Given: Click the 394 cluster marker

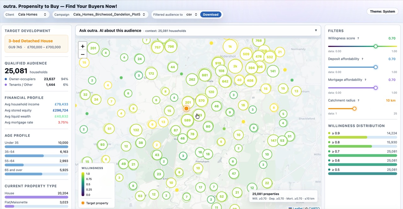Looking at the screenshot, I should click(x=251, y=68).
